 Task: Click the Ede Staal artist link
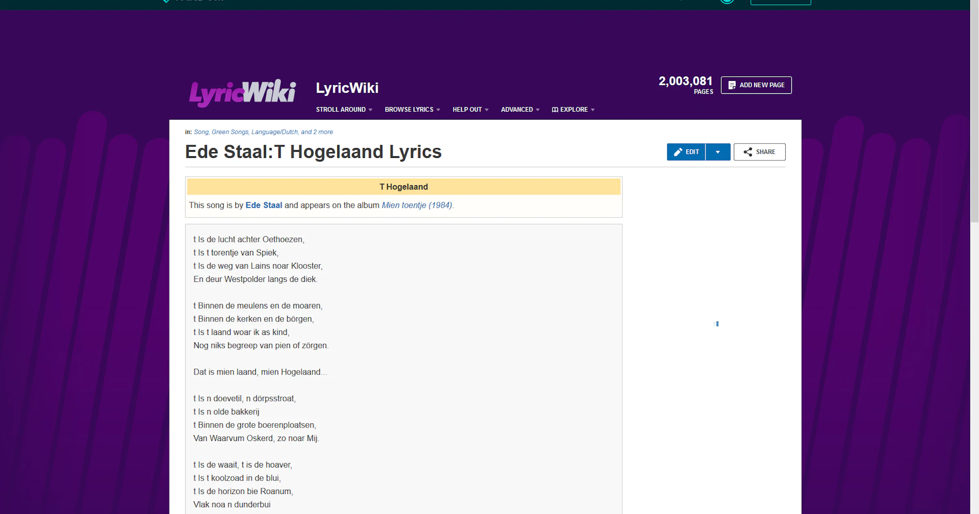coord(264,205)
